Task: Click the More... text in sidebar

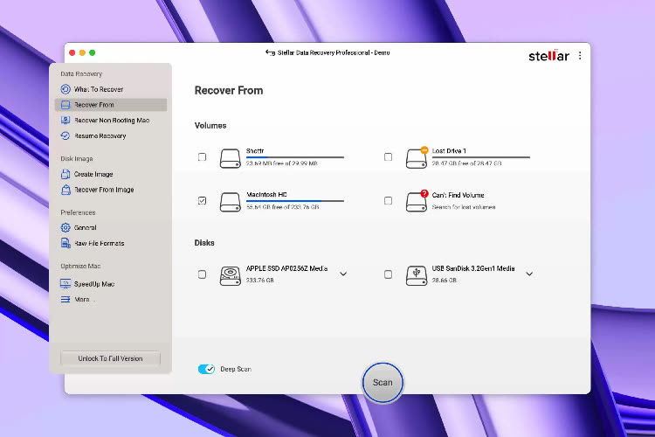Action: pyautogui.click(x=85, y=300)
